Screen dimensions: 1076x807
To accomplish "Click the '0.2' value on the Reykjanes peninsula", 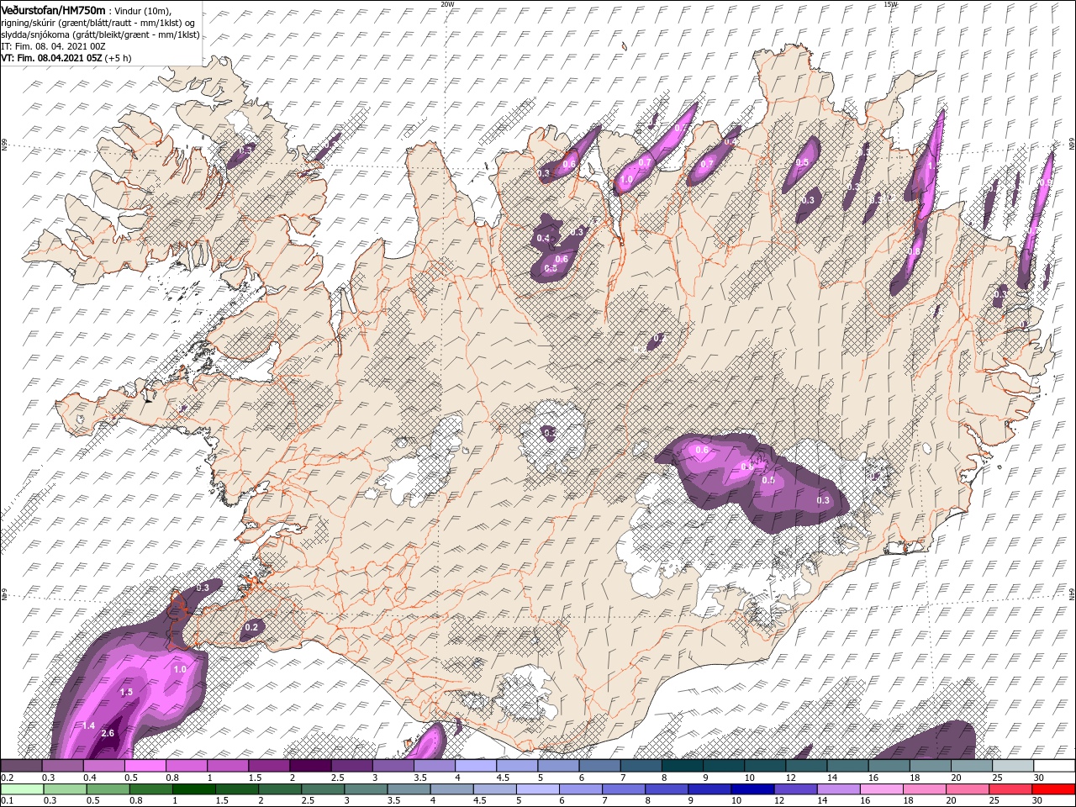I will 251,627.
